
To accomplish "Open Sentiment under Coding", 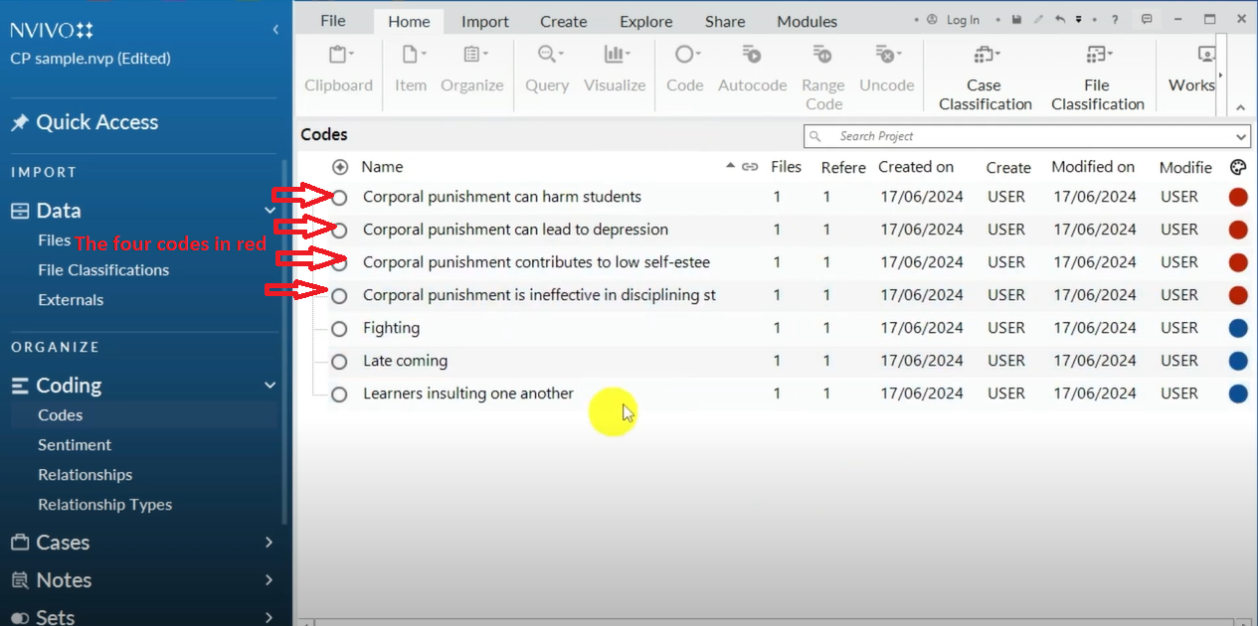I will pyautogui.click(x=75, y=445).
